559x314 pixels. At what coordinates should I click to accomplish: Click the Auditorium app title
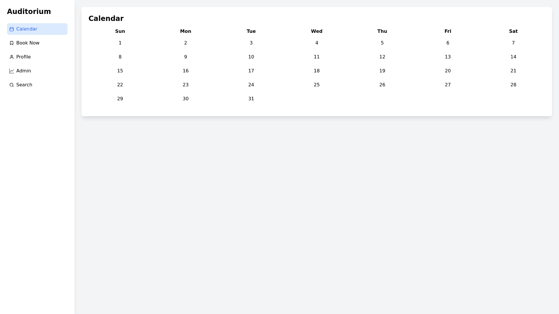[29, 12]
